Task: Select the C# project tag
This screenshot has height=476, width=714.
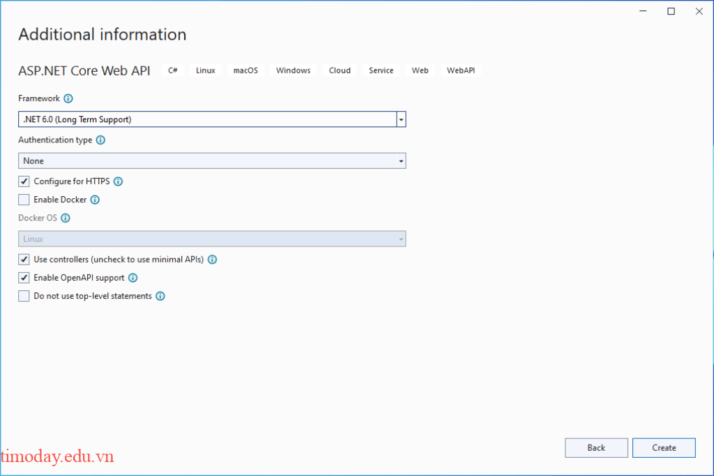Action: coord(172,70)
